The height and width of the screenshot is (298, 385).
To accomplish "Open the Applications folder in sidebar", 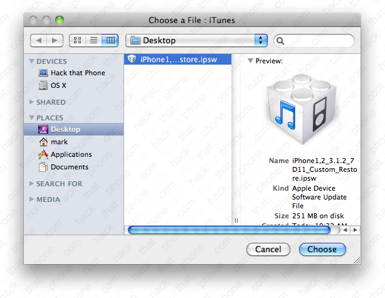I will point(71,154).
